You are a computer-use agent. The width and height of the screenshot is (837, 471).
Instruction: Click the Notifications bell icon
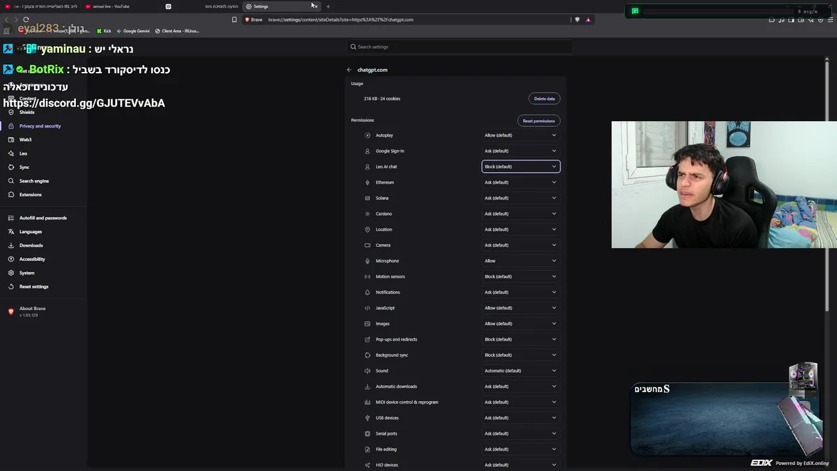(367, 292)
